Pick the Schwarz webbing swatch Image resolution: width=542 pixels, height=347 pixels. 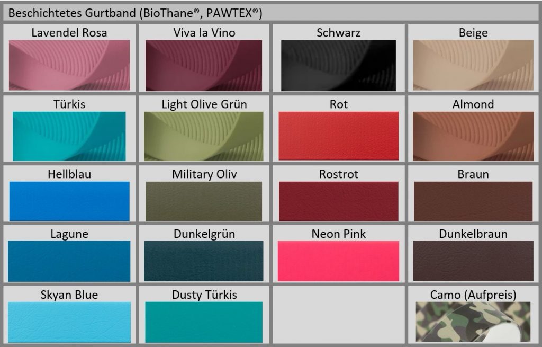[x=338, y=66]
